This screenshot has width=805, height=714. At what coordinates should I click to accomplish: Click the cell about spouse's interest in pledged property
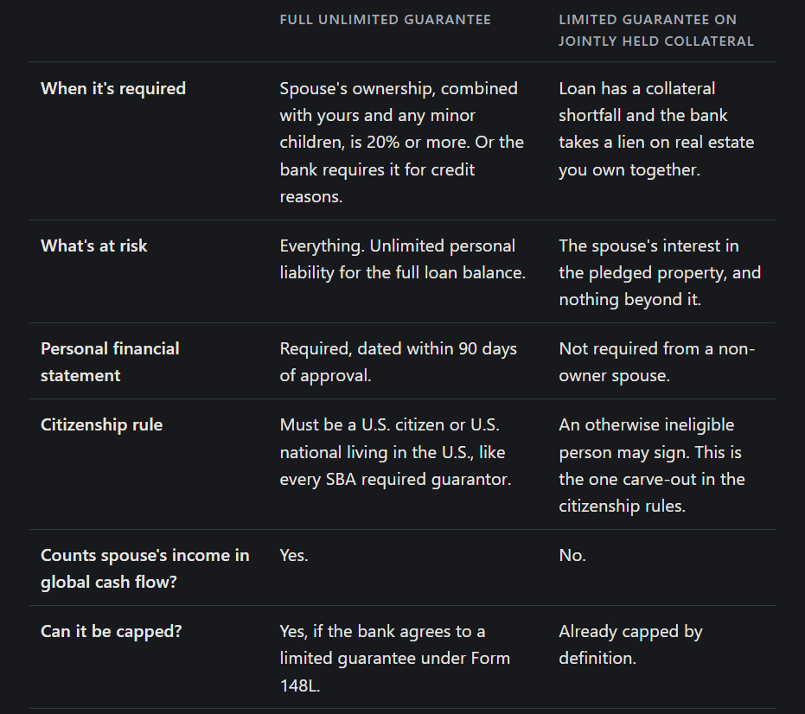pos(660,272)
